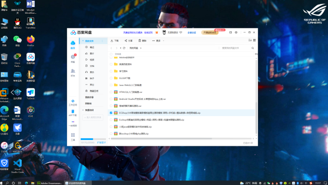Click the 扩容至5T link
Image resolution: width=328 pixels, height=185 pixels.
(102, 142)
